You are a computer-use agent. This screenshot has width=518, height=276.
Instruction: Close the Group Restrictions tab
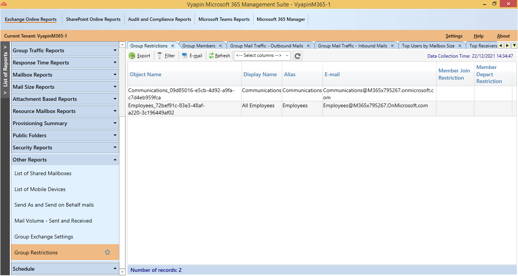tap(173, 45)
